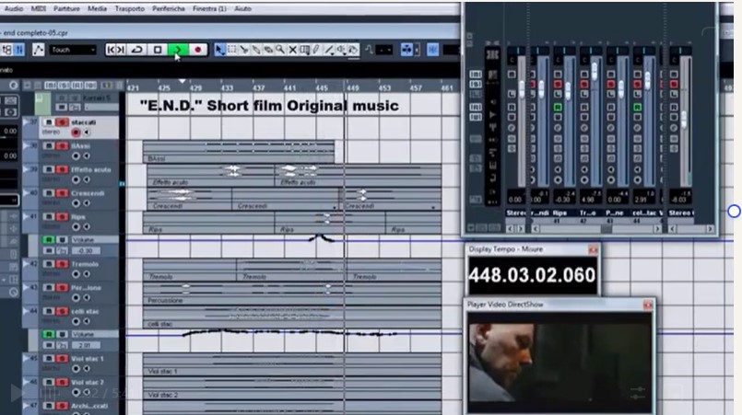
Task: Solo the staccati track
Action: point(61,121)
